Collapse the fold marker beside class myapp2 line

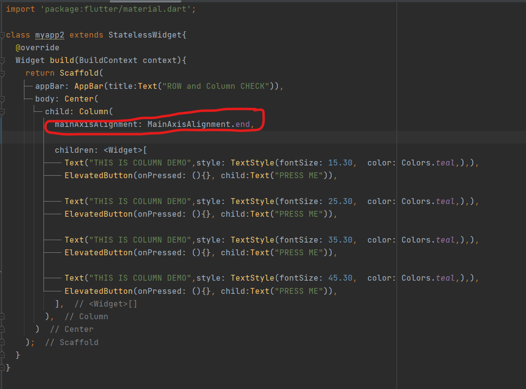coord(1,35)
